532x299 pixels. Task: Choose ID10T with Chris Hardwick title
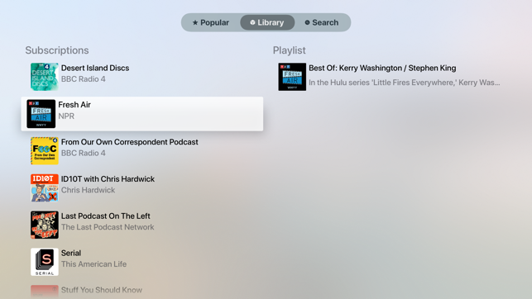108,178
